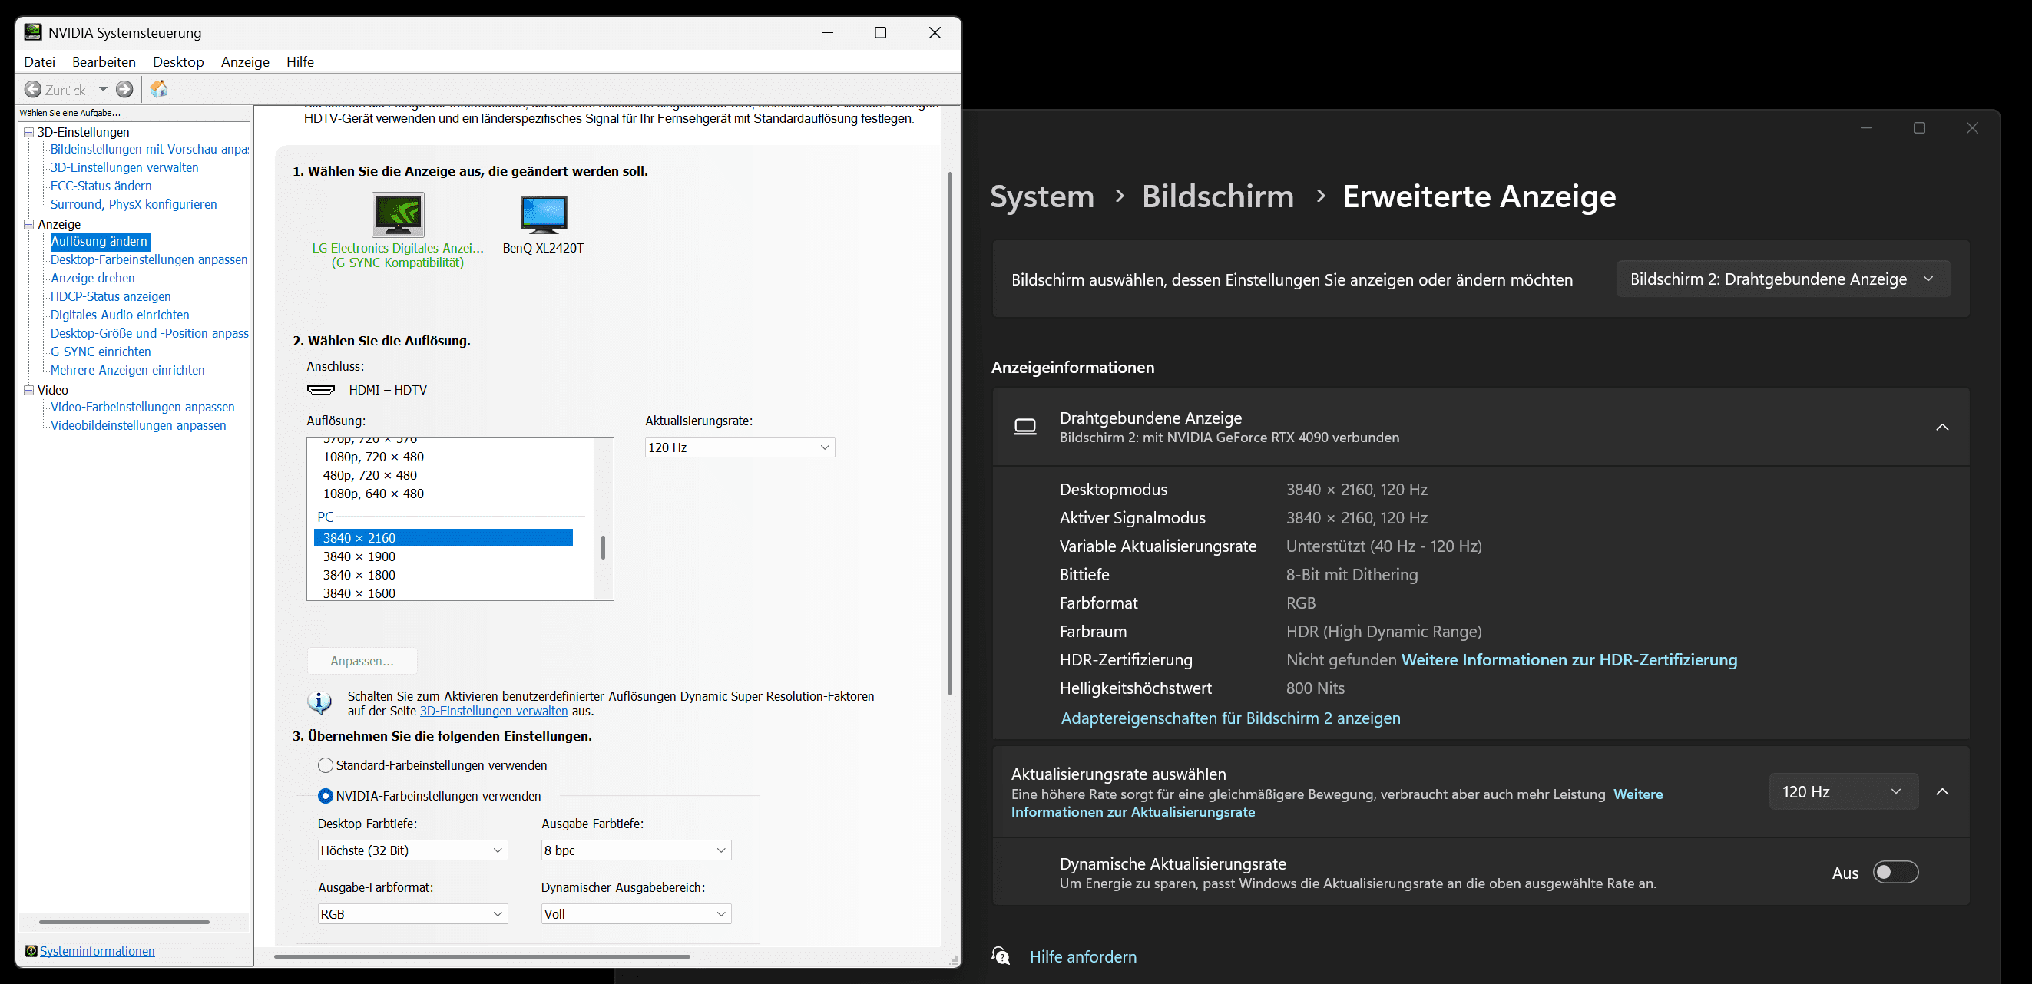2032x984 pixels.
Task: Open ECC-Status ändern task
Action: coord(101,186)
